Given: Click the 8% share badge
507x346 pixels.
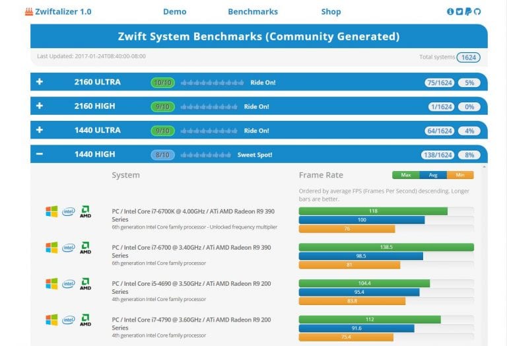Looking at the screenshot, I should [x=469, y=155].
